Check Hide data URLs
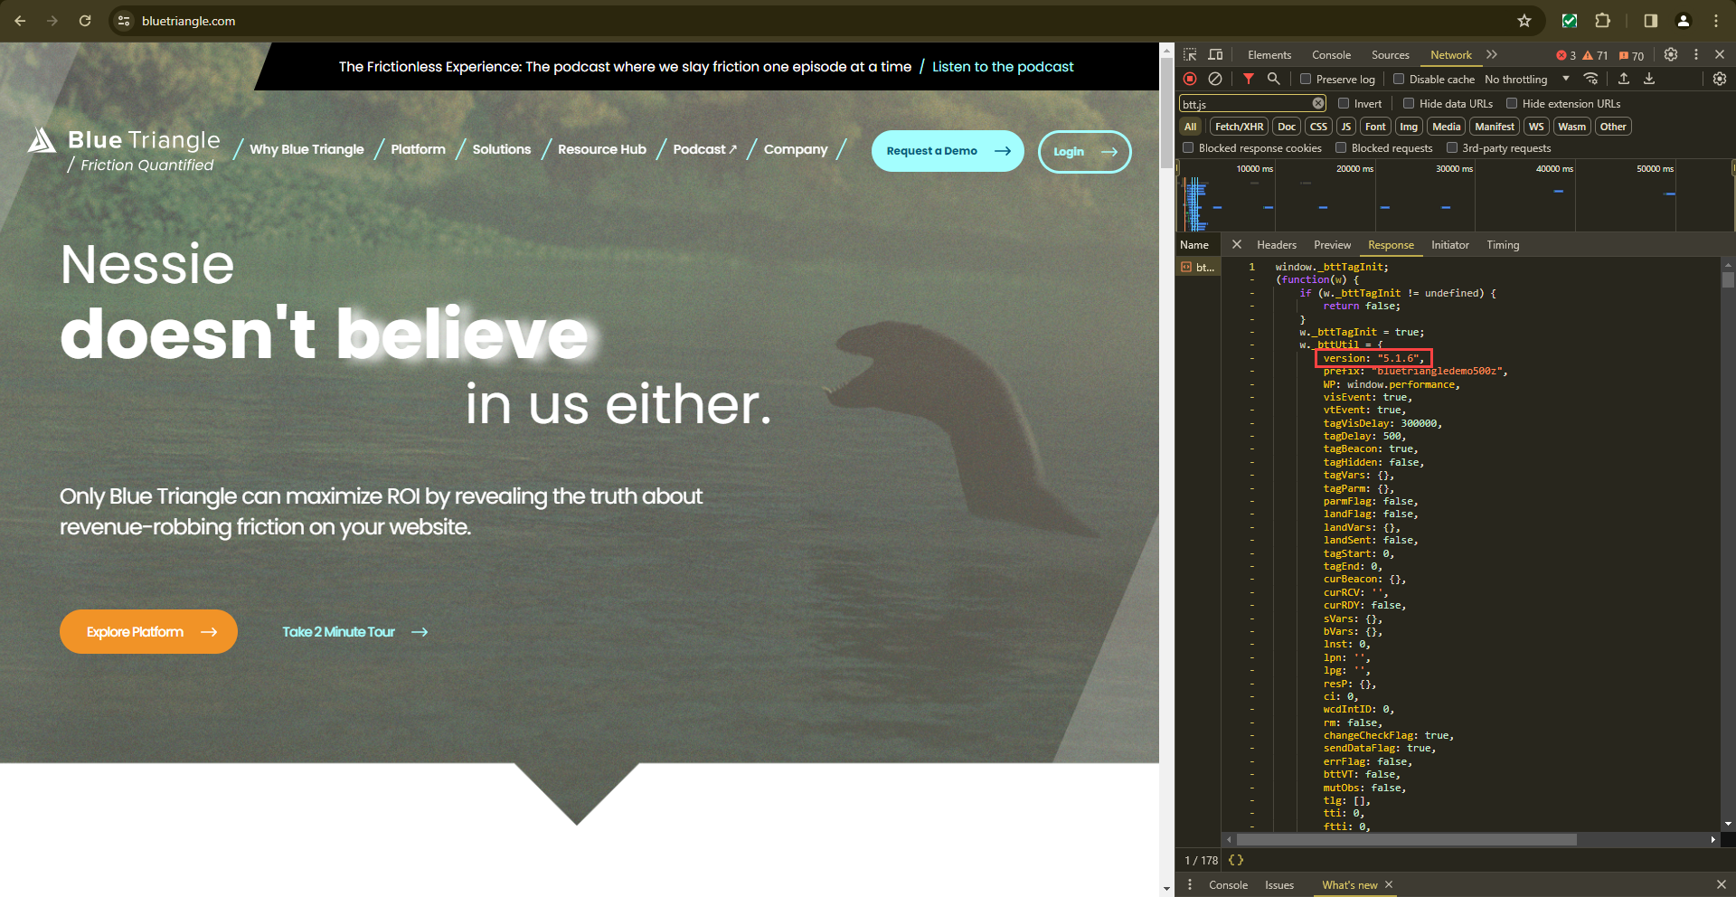 point(1409,103)
